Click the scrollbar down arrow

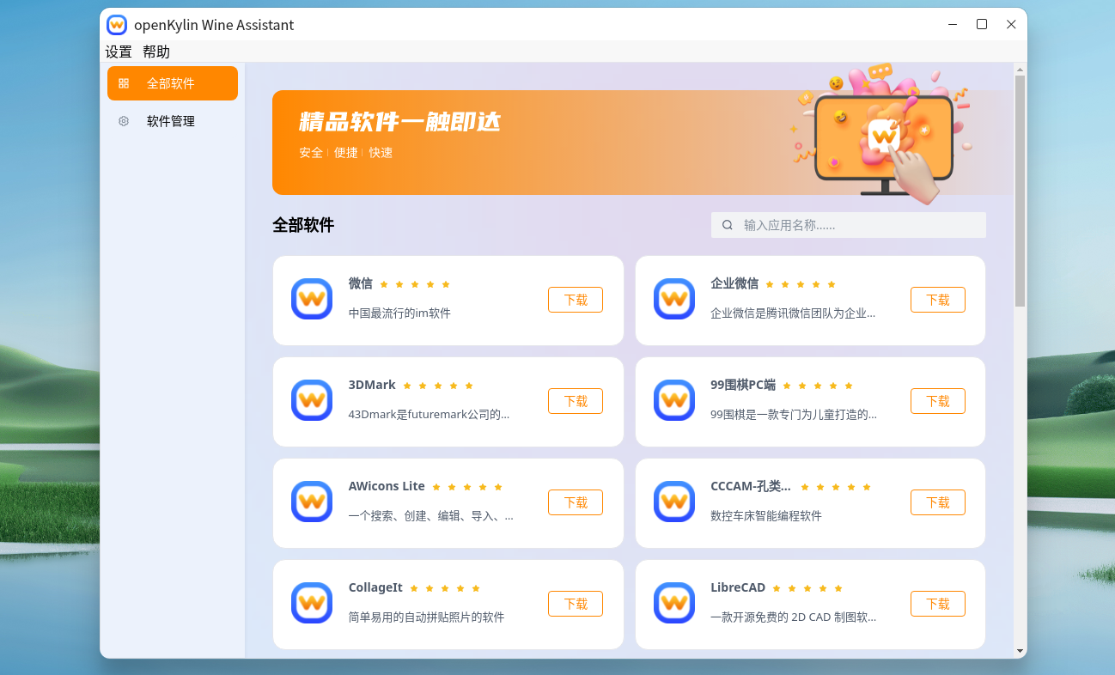coord(1020,652)
